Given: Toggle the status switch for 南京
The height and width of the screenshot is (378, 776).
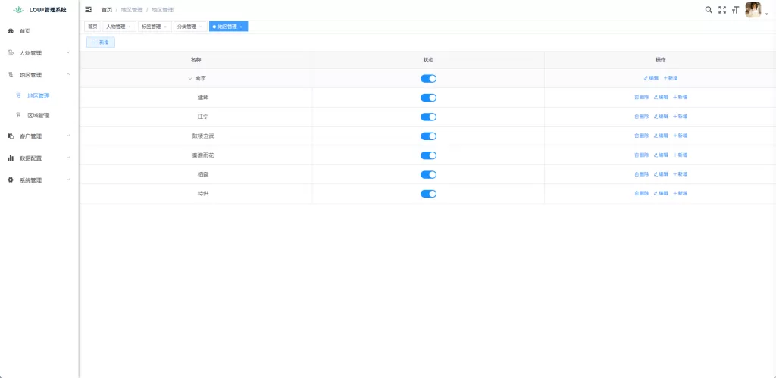Looking at the screenshot, I should point(428,78).
